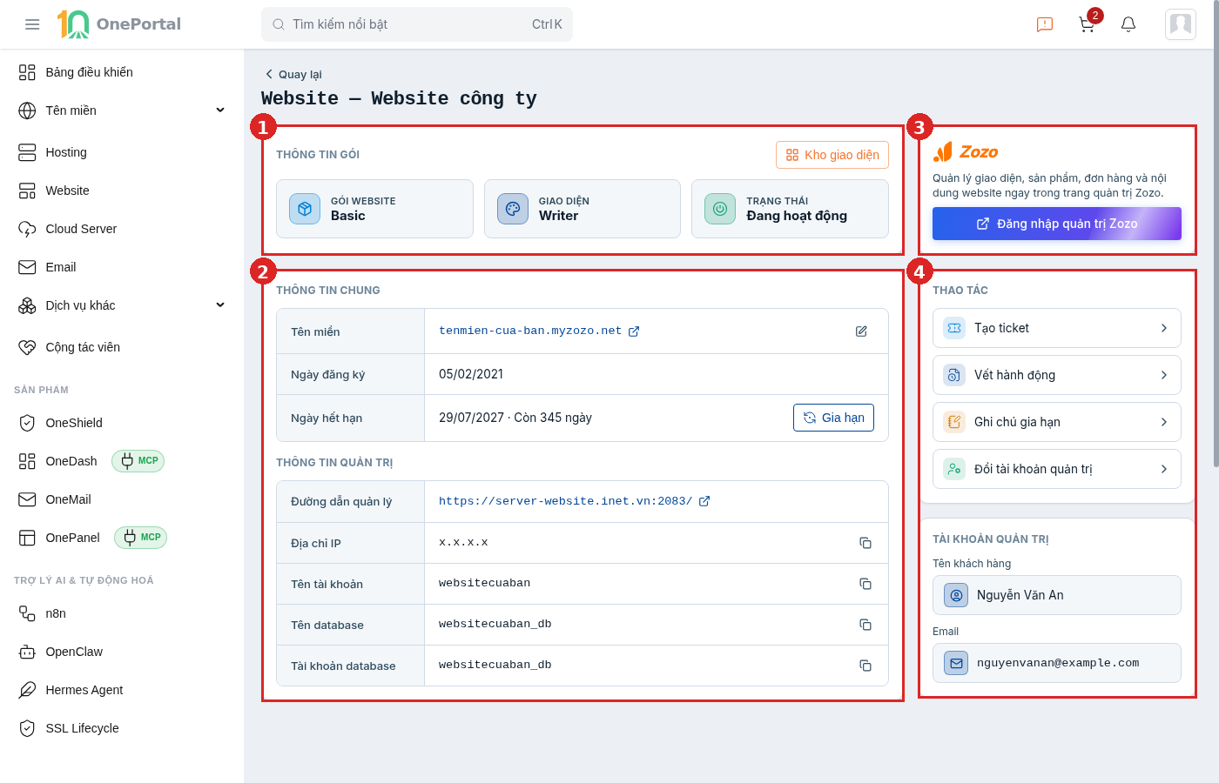Screen dimensions: 1219x783
Task: Click the Zozo brand logo
Action: click(966, 152)
